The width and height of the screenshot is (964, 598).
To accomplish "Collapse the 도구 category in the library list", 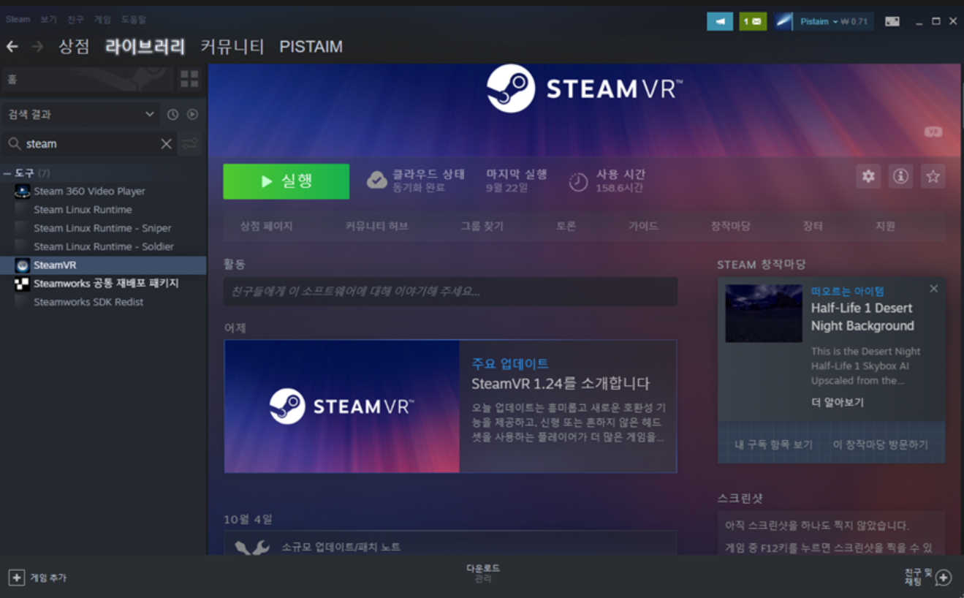I will click(7, 173).
